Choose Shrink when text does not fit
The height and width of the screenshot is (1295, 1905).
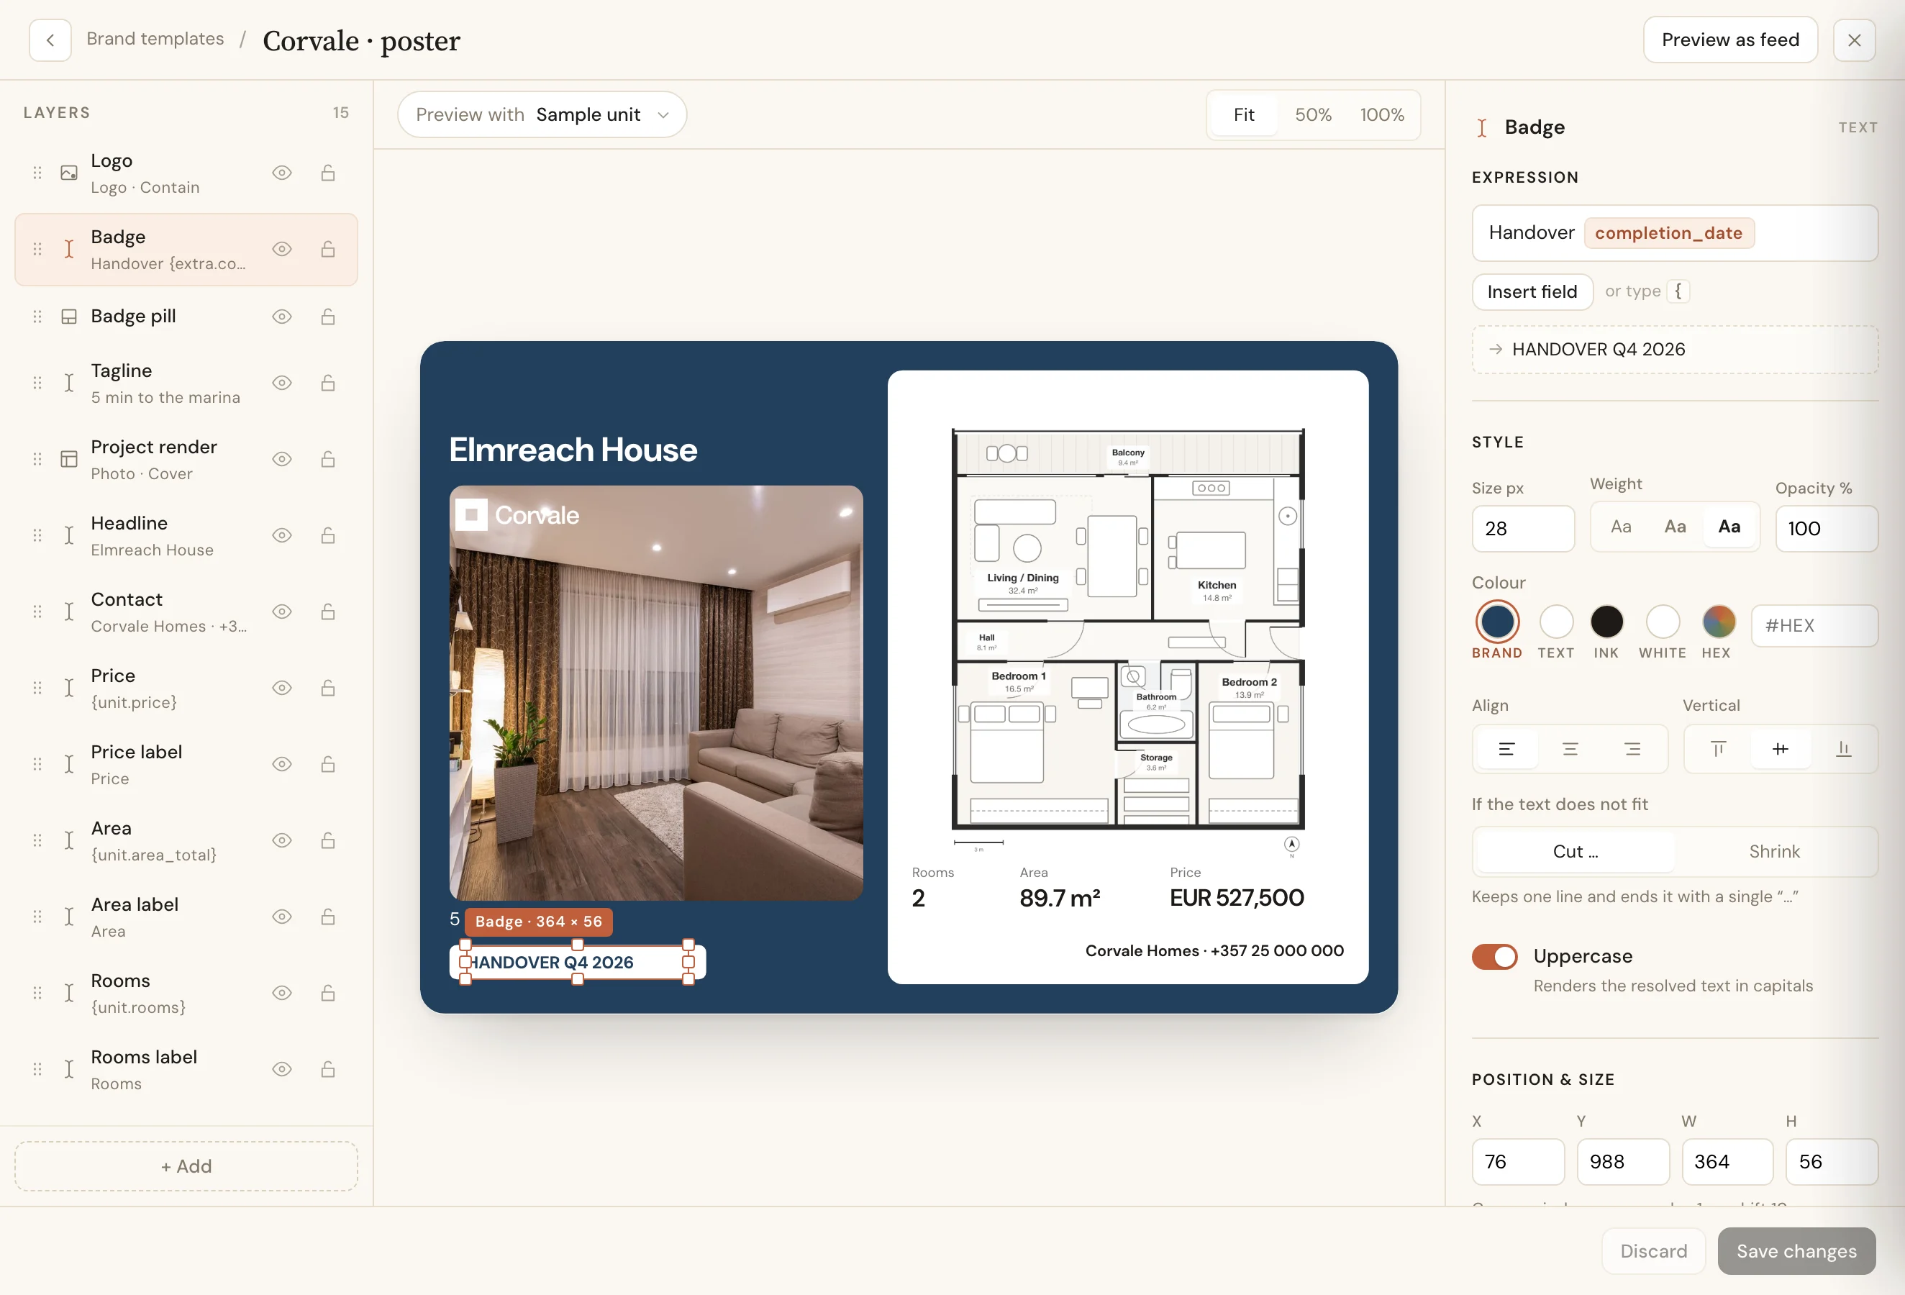1774,852
